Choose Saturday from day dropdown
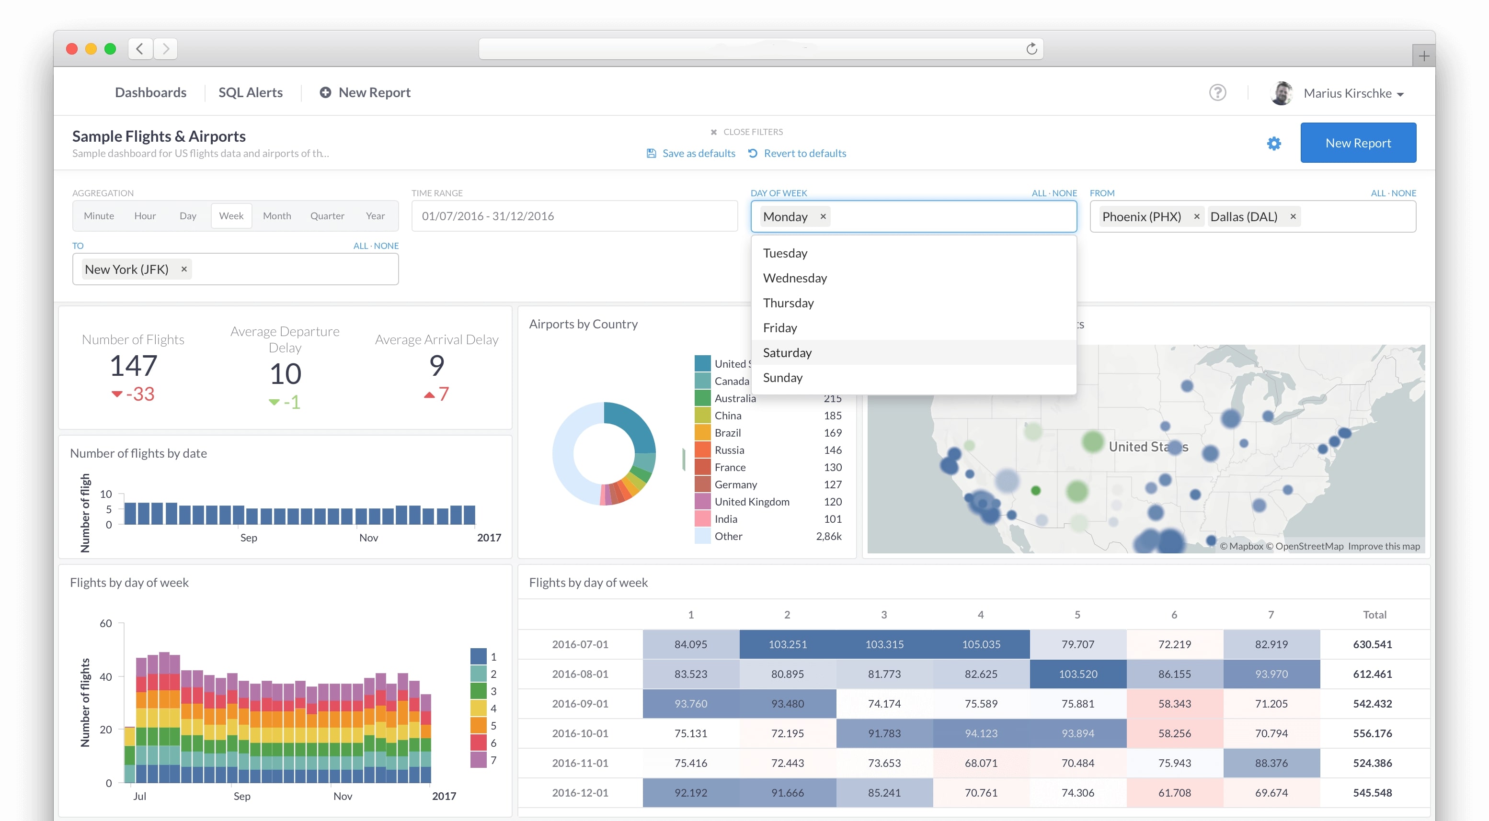Viewport: 1489px width, 821px height. (x=787, y=352)
